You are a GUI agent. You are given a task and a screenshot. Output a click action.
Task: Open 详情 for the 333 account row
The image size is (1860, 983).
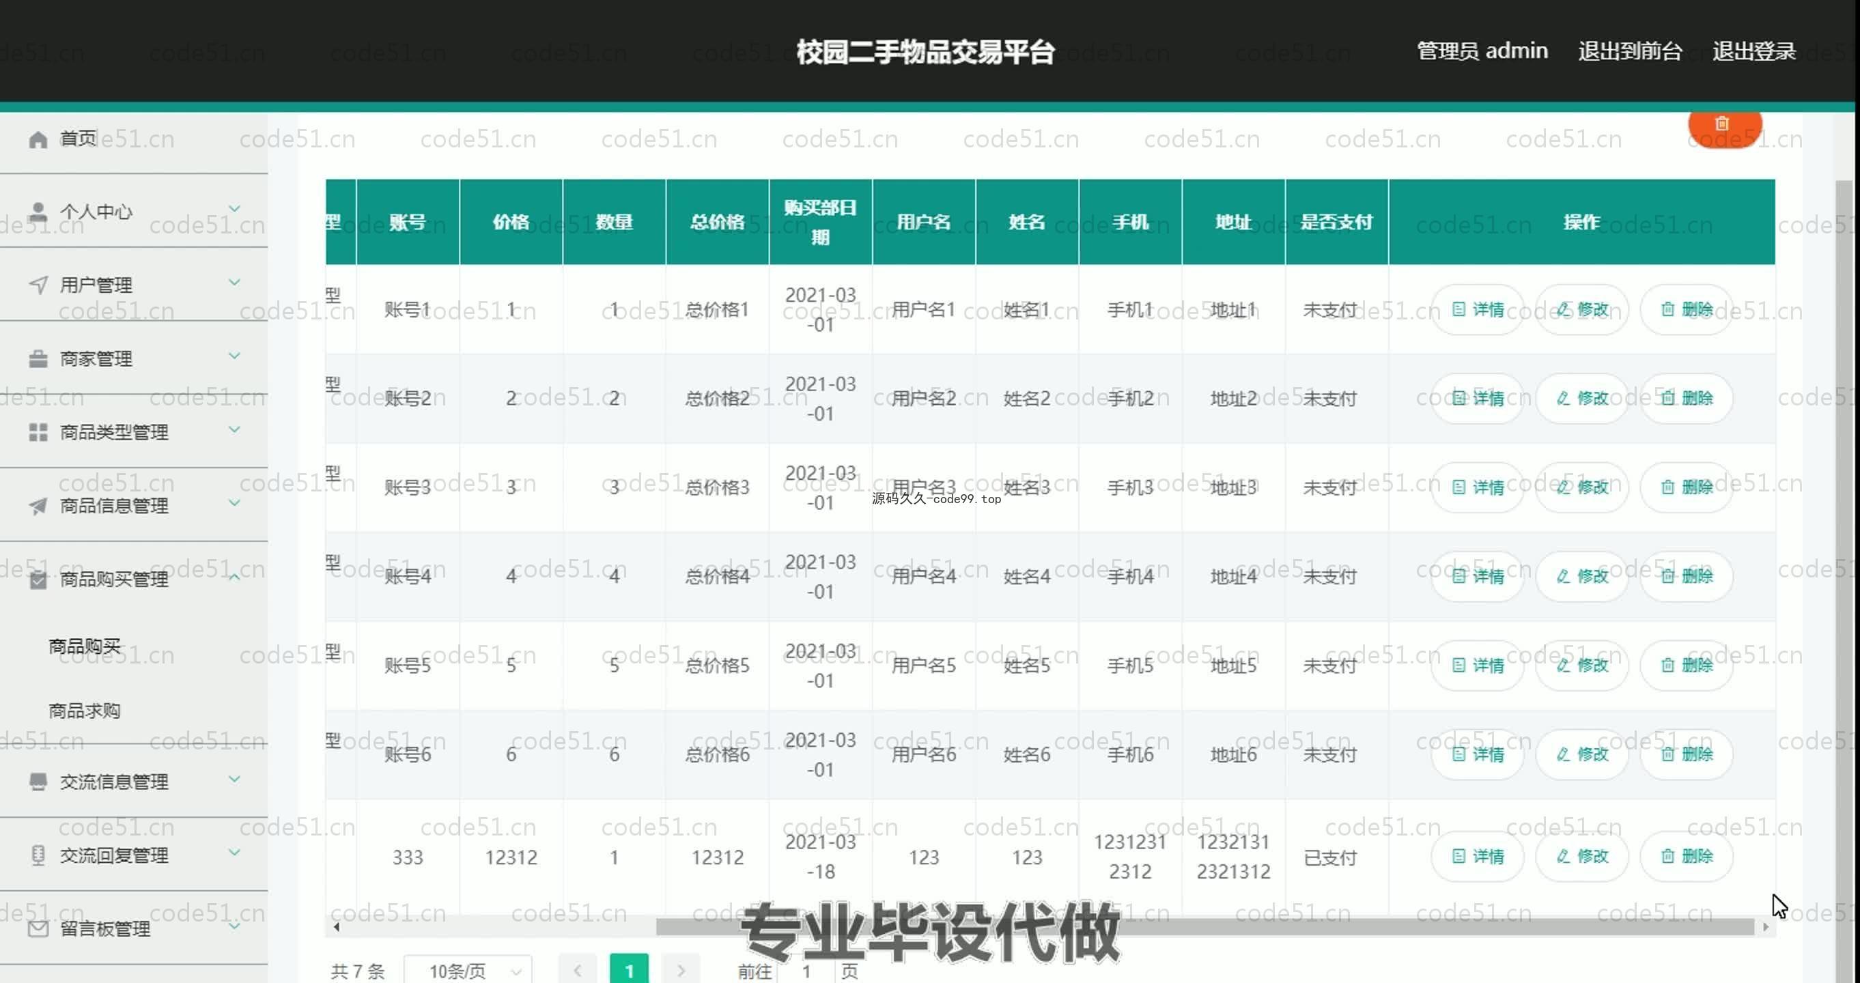tap(1478, 856)
